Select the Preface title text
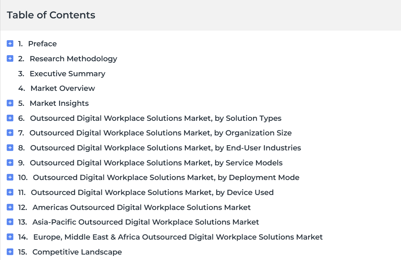This screenshot has width=401, height=260. [x=43, y=44]
